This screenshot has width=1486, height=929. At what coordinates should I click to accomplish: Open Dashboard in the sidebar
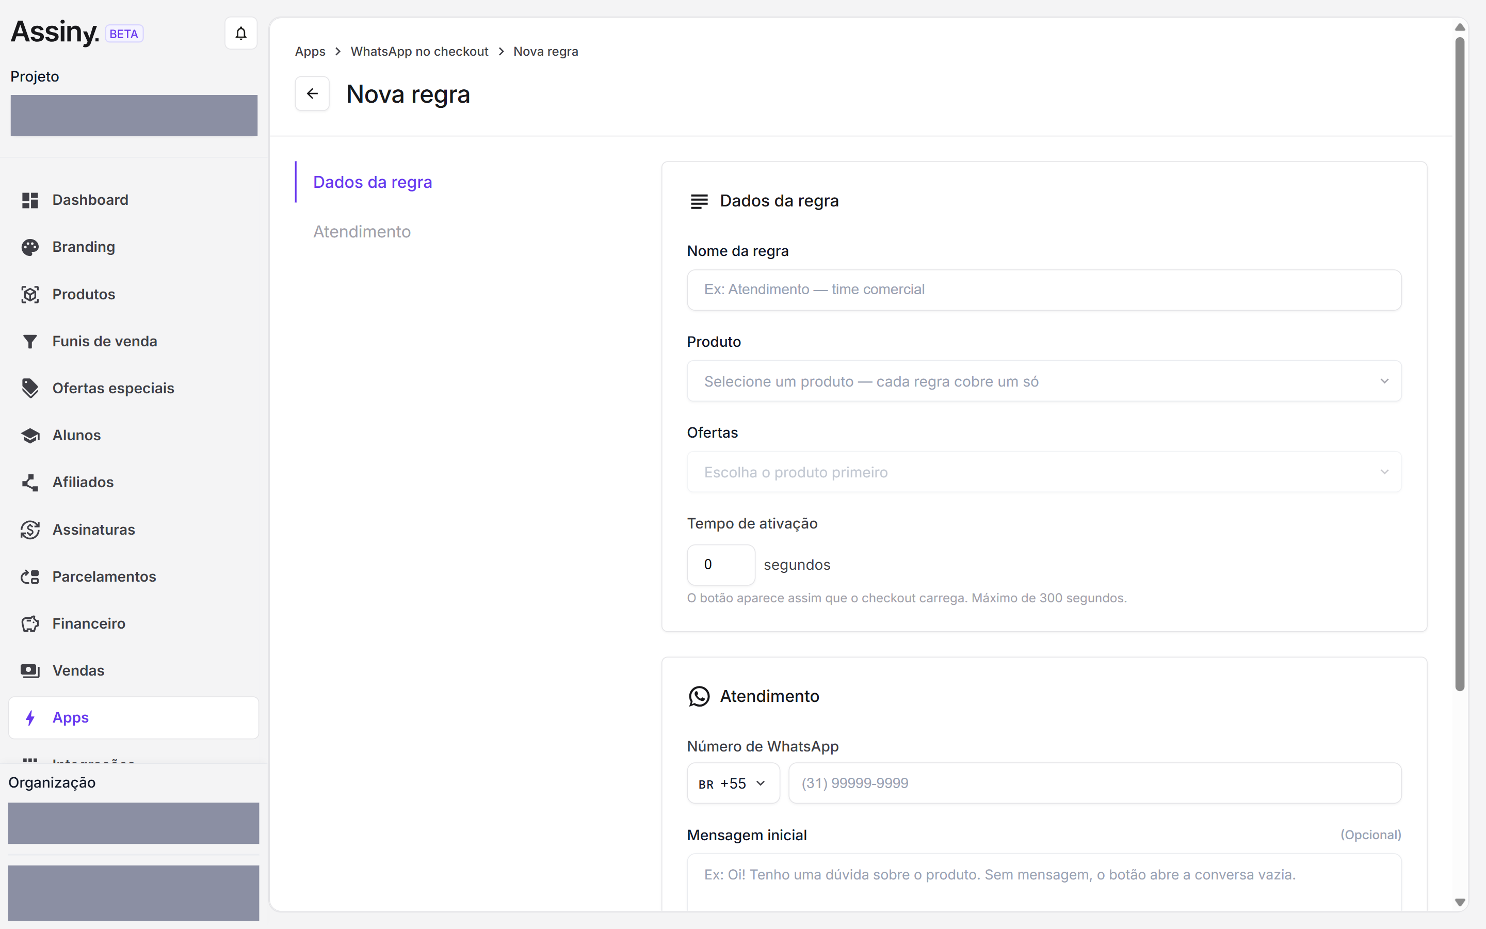134,200
